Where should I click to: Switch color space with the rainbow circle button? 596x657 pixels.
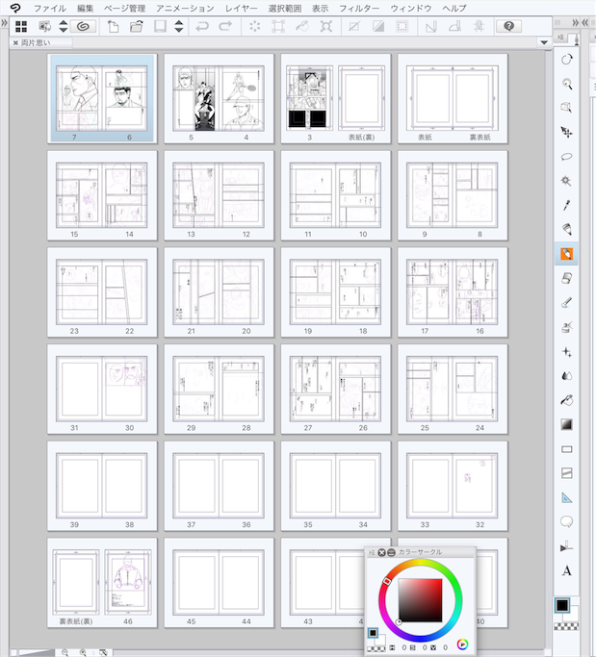pos(462,644)
